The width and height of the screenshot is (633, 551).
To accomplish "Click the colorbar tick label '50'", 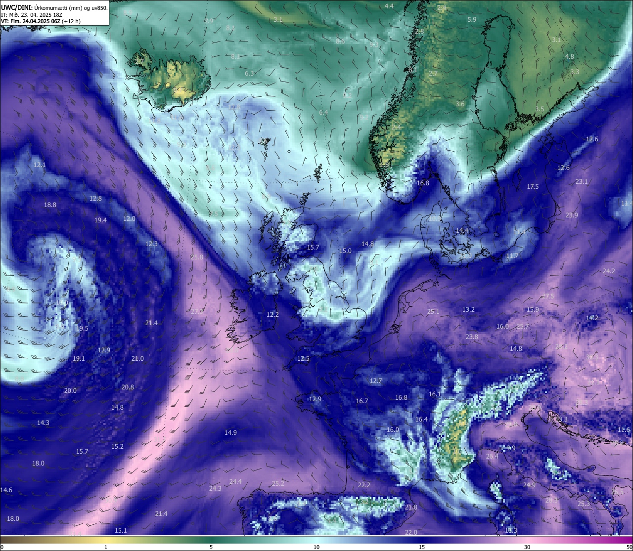I will 629,547.
